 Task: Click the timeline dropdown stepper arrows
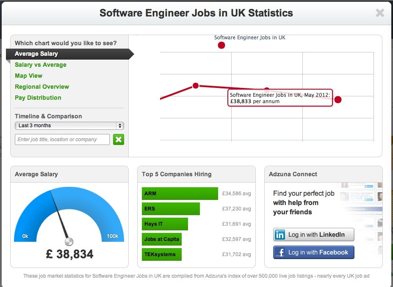(120, 126)
